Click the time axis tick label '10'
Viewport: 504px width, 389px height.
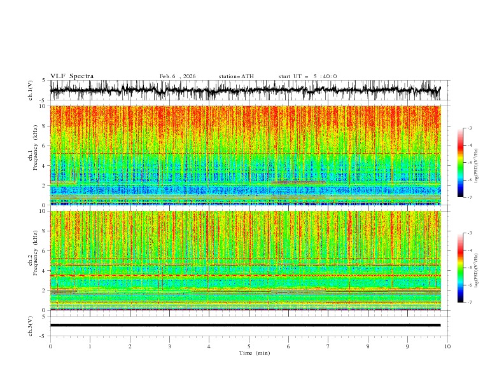click(447, 346)
